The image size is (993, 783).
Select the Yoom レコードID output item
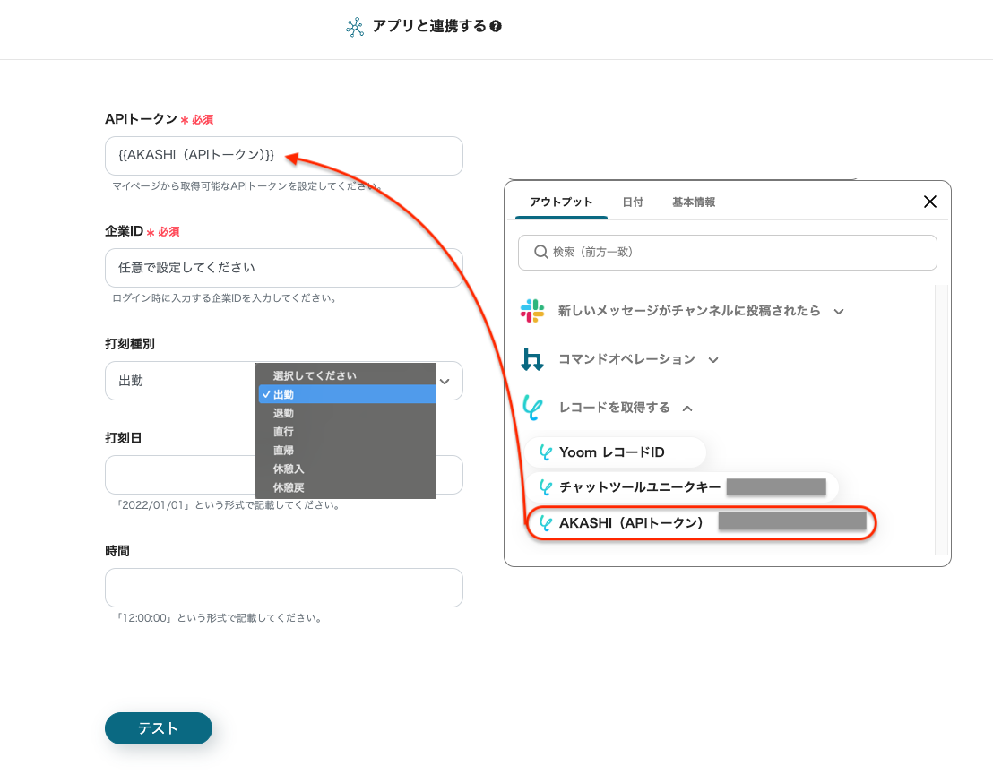coord(611,452)
